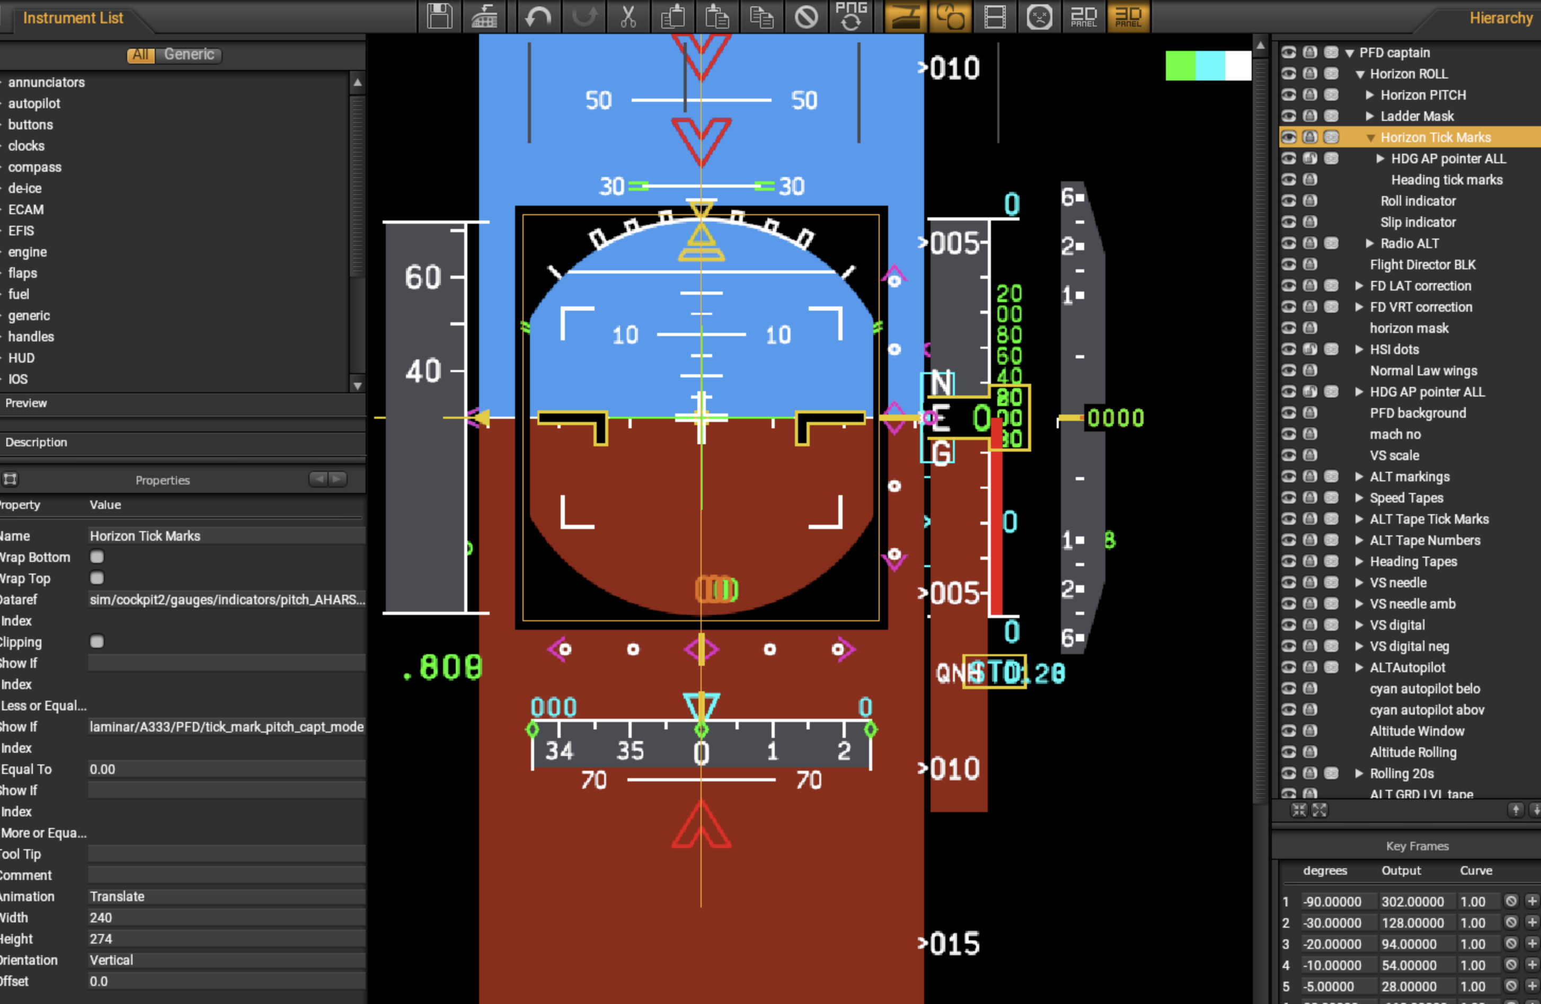
Task: Select the VS needle amb layer
Action: coord(1413,603)
